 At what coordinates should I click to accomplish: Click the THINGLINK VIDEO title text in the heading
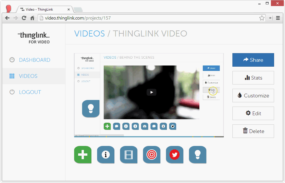point(150,34)
